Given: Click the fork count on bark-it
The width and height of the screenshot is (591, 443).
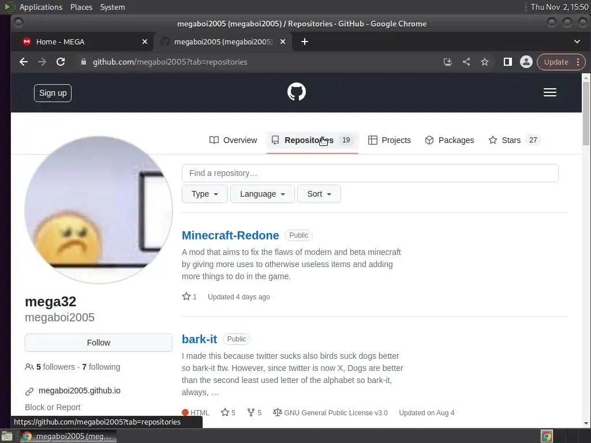Looking at the screenshot, I should [x=255, y=412].
